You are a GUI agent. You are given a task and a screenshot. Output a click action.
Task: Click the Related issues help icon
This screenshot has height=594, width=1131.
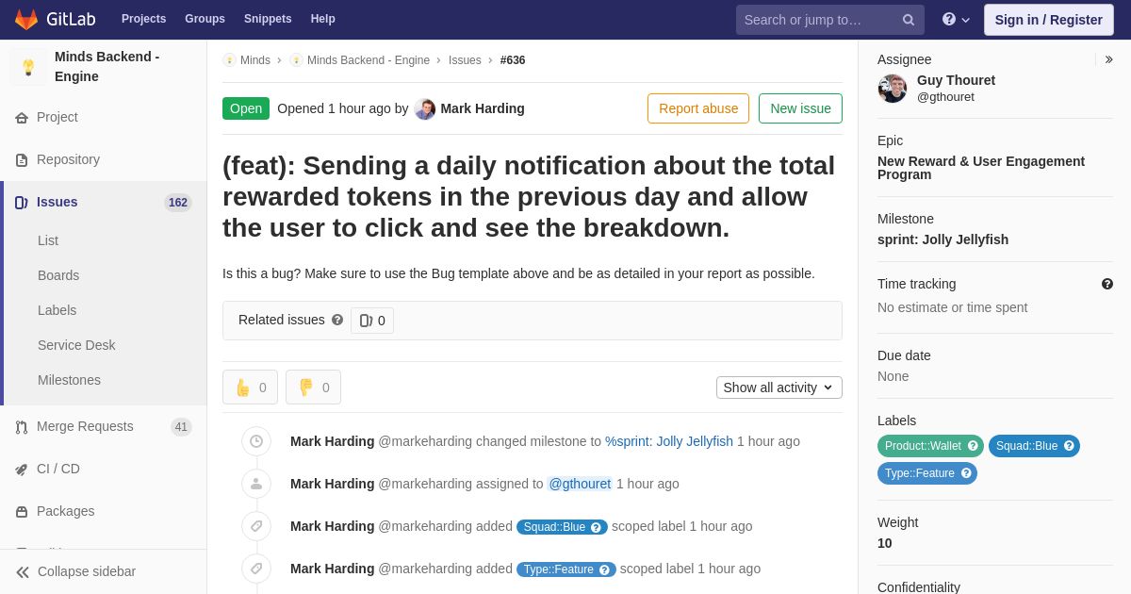pyautogui.click(x=337, y=320)
